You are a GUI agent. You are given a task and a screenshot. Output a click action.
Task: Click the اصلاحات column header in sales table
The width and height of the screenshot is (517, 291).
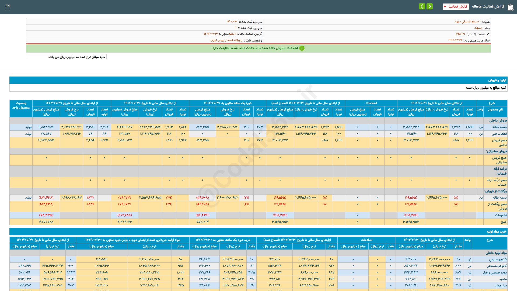371,103
